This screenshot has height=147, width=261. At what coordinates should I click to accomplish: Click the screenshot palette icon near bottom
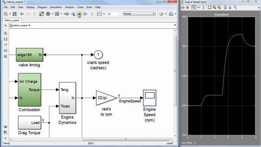5,127
